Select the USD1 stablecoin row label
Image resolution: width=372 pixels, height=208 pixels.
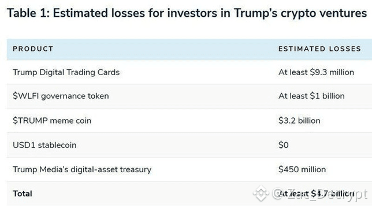(44, 145)
